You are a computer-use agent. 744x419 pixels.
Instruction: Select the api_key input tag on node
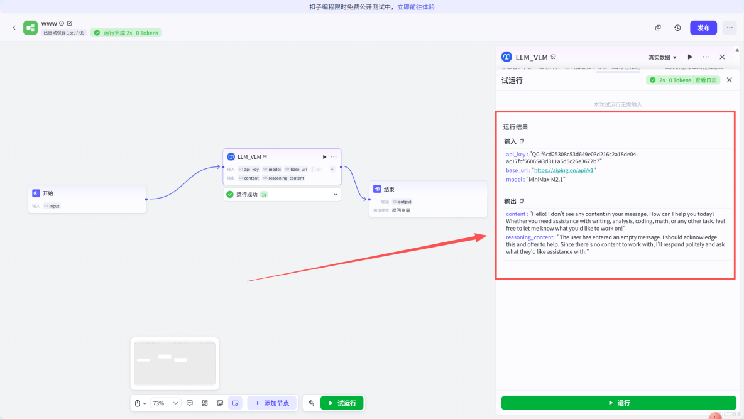point(249,169)
